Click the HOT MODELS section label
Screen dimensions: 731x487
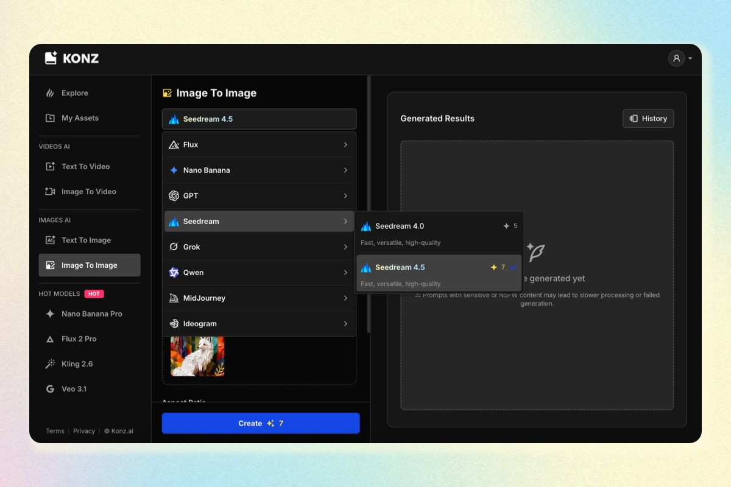click(59, 293)
